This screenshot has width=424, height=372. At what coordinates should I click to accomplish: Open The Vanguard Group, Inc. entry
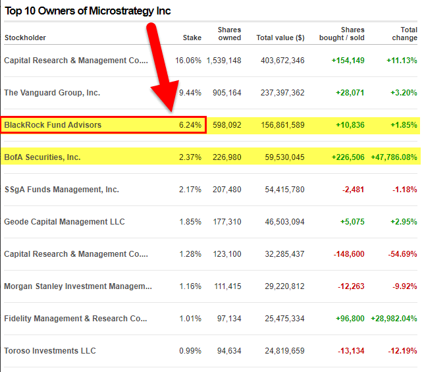point(52,93)
